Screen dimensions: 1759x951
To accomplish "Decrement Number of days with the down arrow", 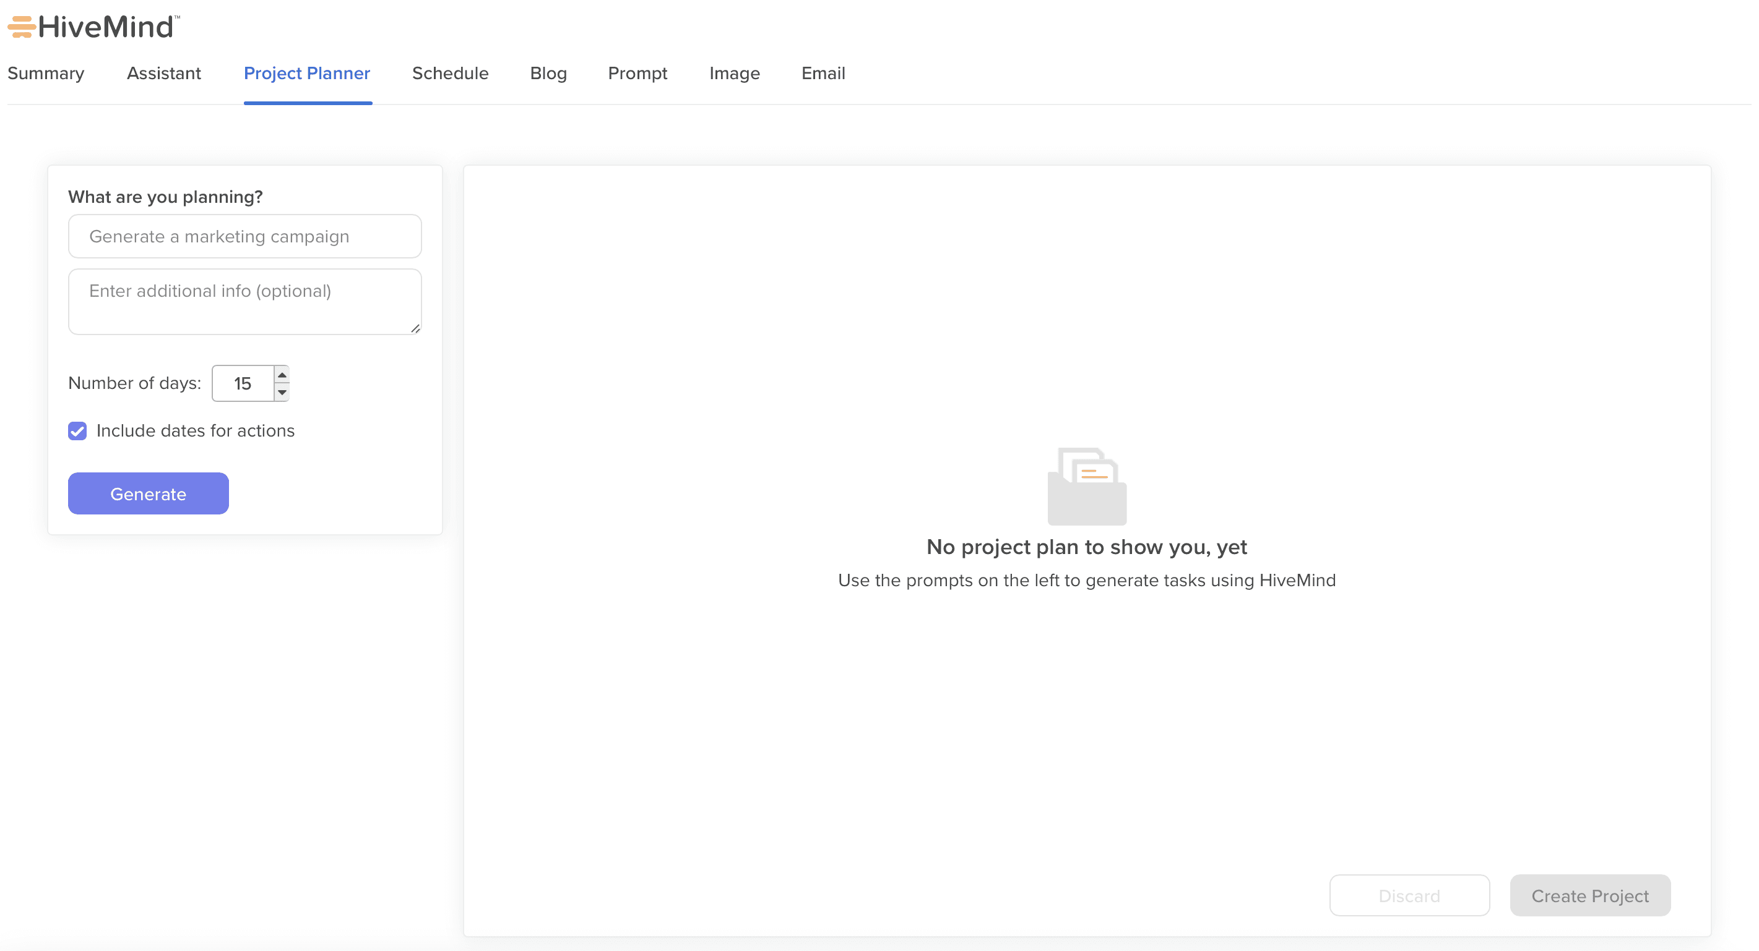I will point(282,392).
